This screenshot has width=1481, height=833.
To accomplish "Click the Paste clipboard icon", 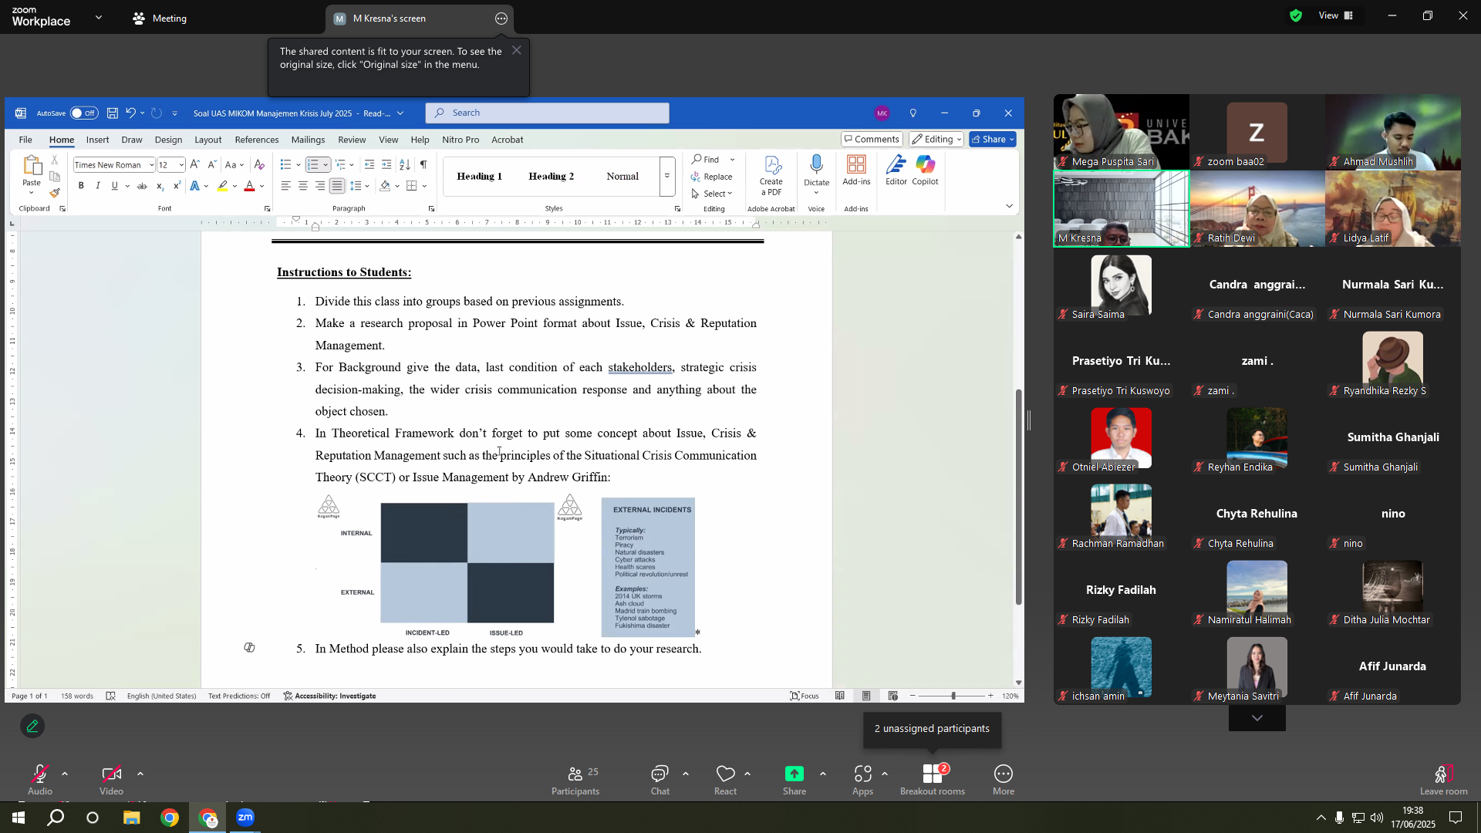I will pos(32,165).
